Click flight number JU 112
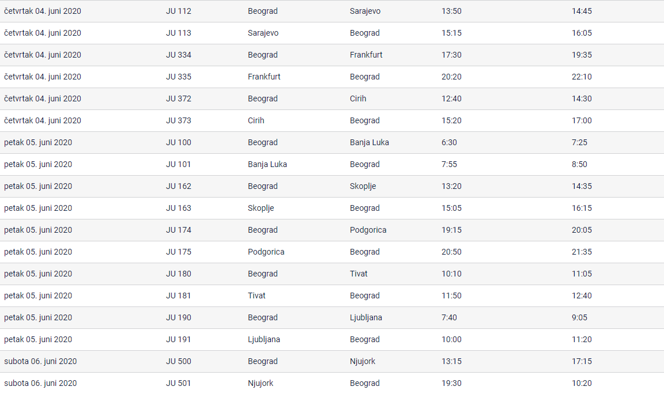Image resolution: width=664 pixels, height=394 pixels. (x=179, y=11)
